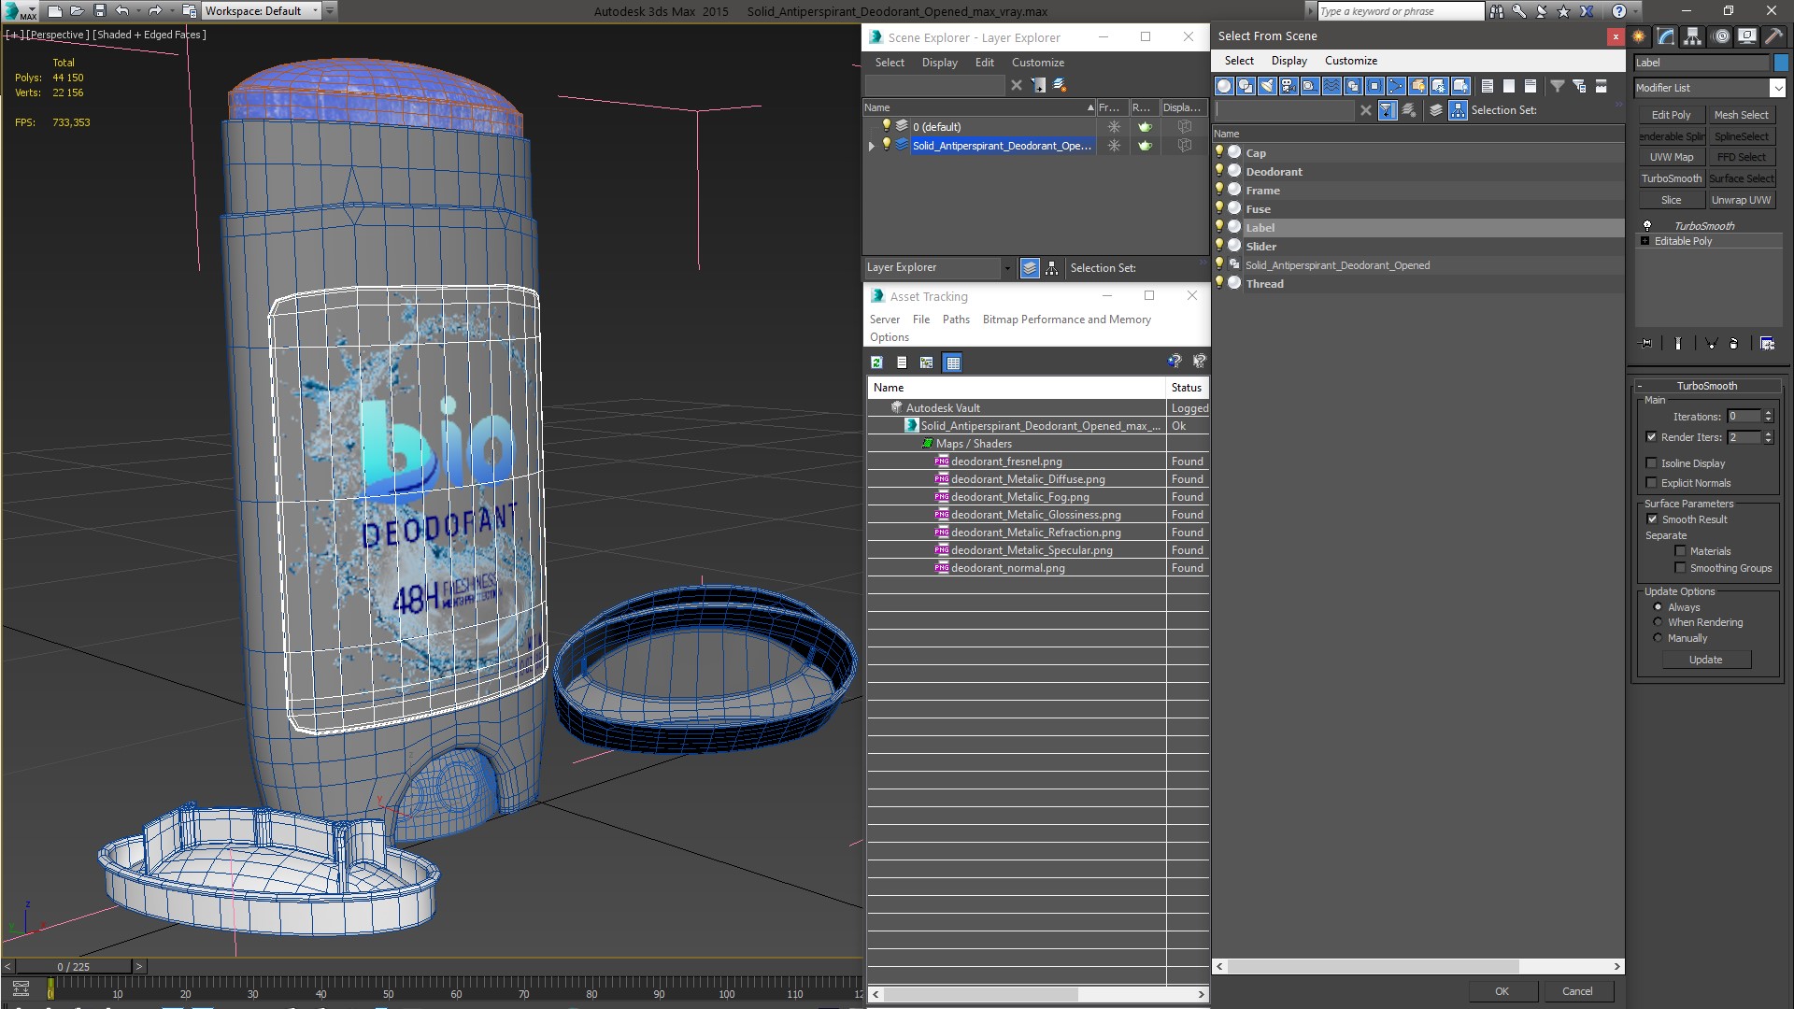1794x1009 pixels.
Task: Click the Sort by Layer icon in Select From Scene
Action: (1436, 110)
